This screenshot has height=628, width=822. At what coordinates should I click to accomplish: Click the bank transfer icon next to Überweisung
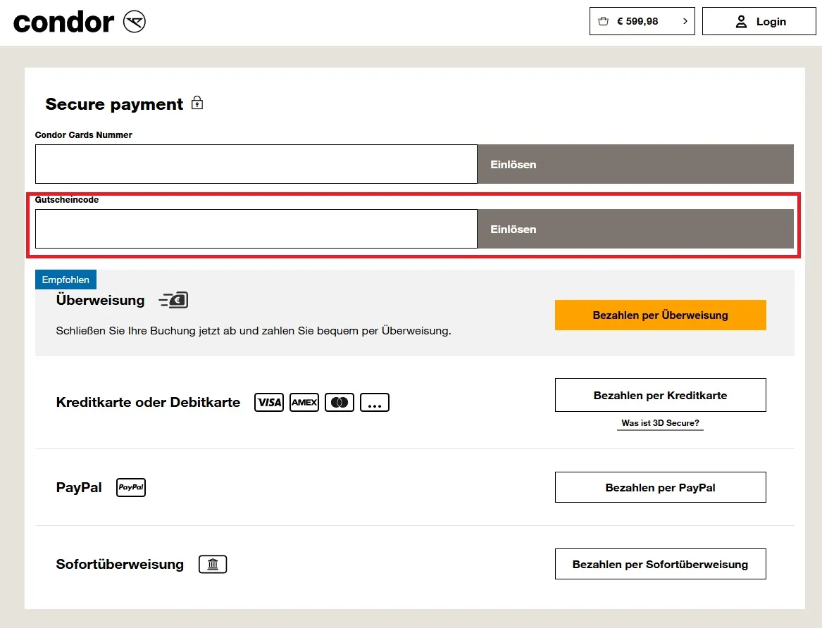(x=173, y=299)
